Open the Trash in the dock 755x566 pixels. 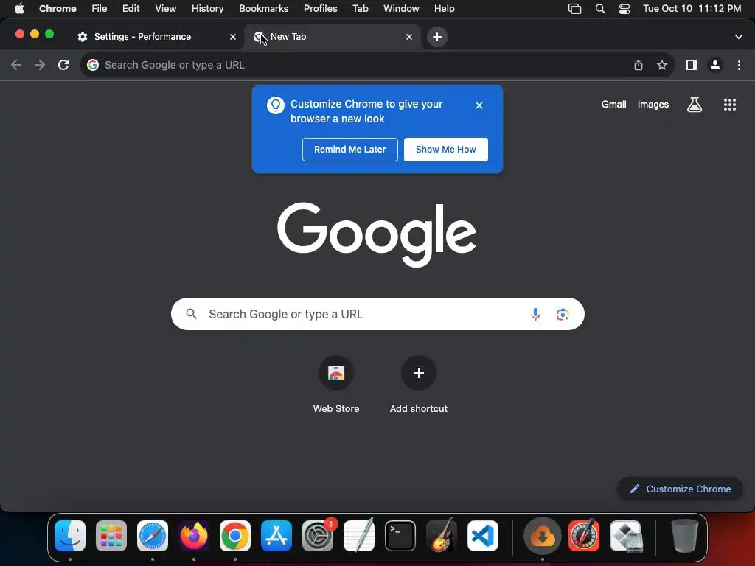click(685, 536)
